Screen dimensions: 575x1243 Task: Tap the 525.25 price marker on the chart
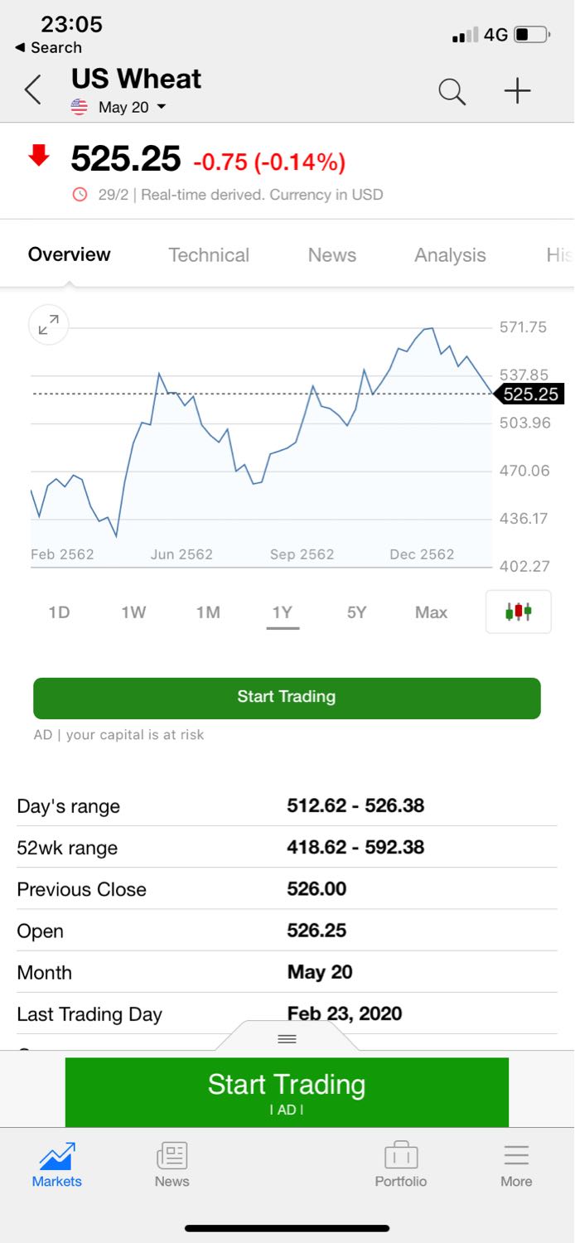coord(530,394)
